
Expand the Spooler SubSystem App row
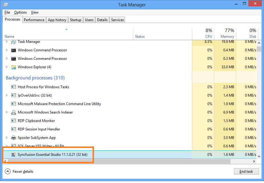pyautogui.click(x=7, y=137)
